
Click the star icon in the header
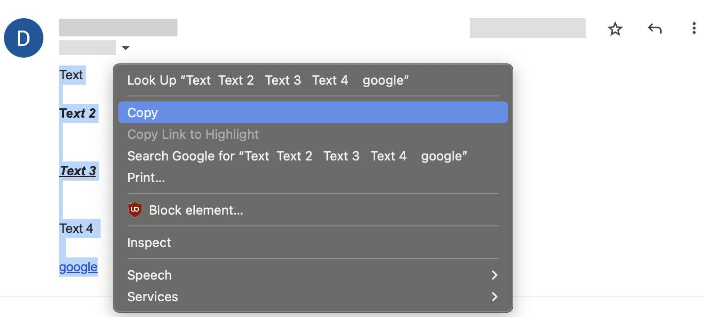pos(615,30)
